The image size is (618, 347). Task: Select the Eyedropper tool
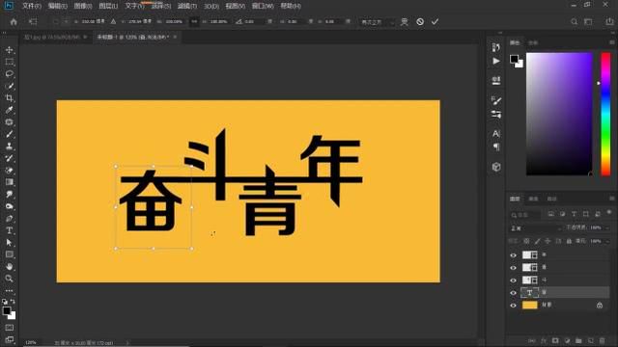[10, 110]
